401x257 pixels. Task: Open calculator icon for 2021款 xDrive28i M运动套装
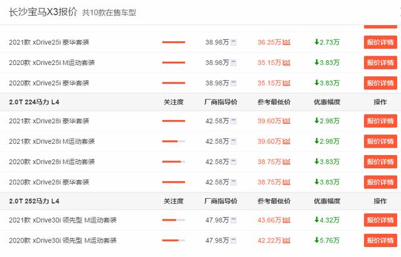234,142
